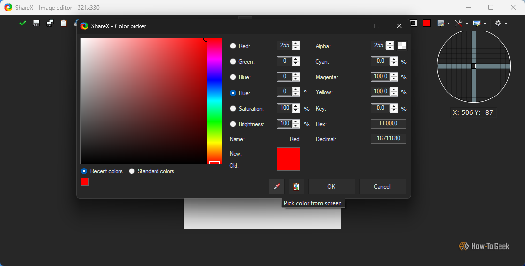Screen dimensions: 525x266
Task: Click the wrench and screwdriver tools icon
Action: tap(459, 23)
